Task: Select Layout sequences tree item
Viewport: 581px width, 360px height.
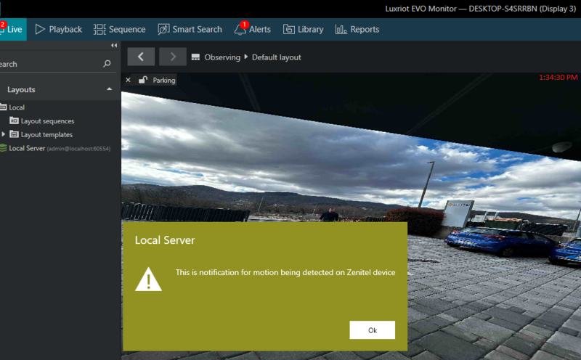Action: click(47, 121)
